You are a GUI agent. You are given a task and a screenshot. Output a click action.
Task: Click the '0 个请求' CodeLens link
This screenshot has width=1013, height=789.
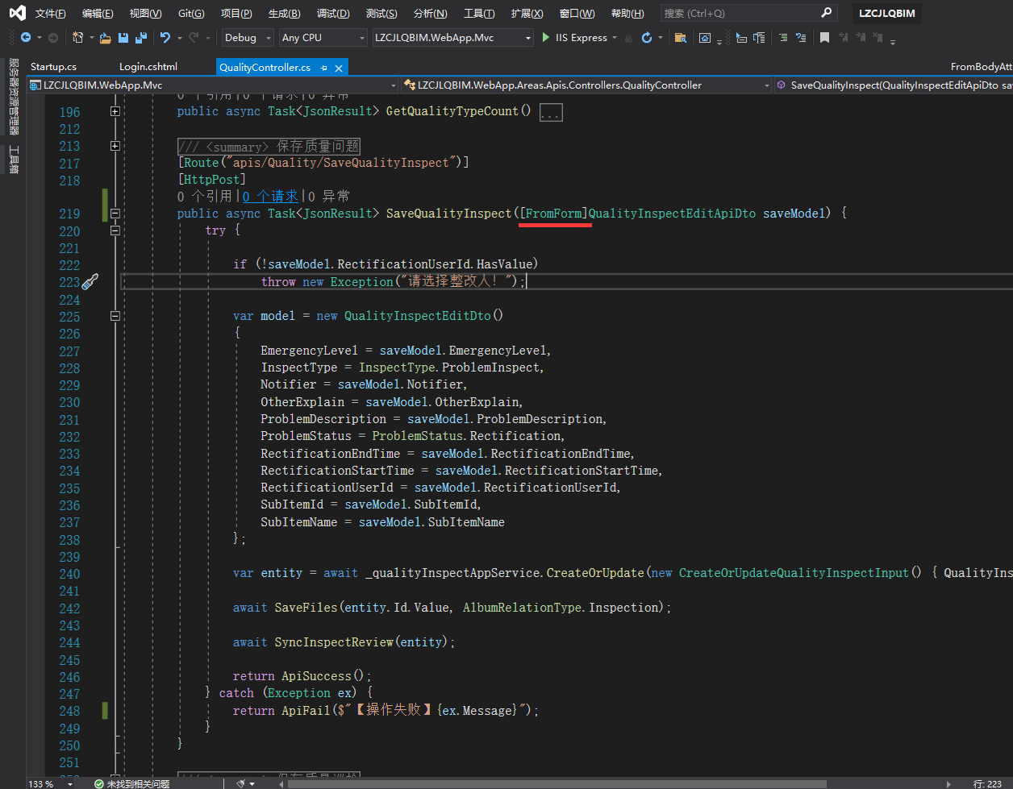click(269, 196)
